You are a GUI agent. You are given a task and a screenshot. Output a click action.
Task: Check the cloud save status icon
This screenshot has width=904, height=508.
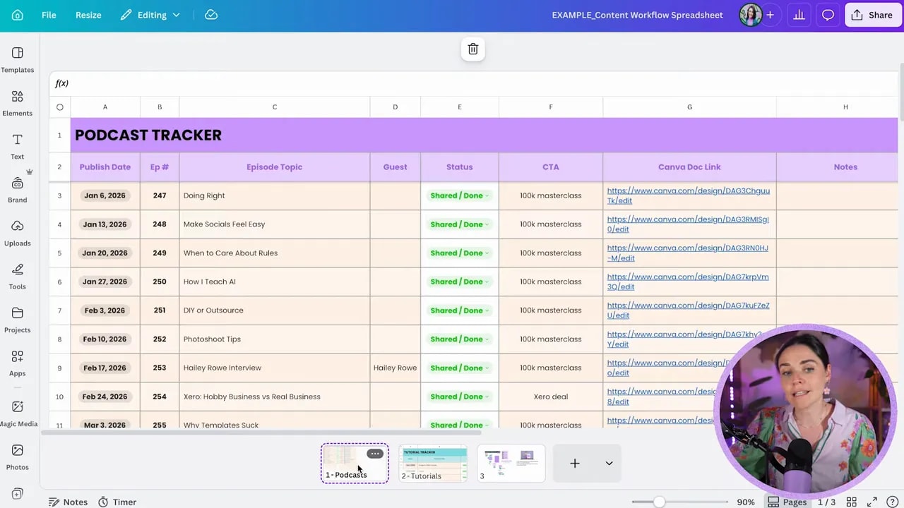211,15
